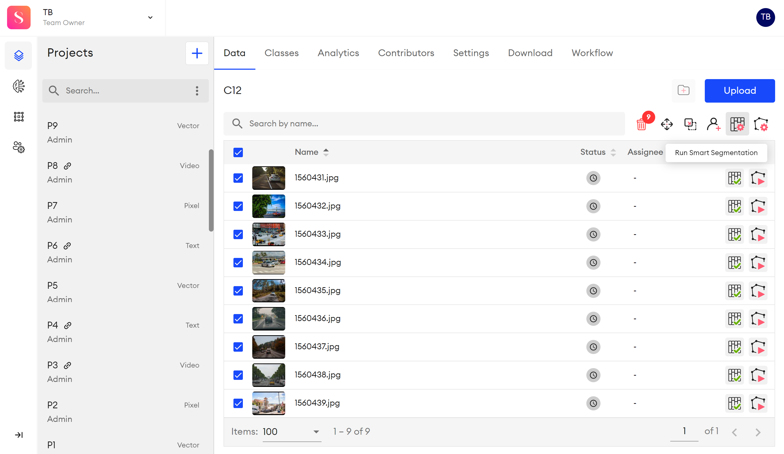Click segmentation grid icon for 1560439.jpg
784x454 pixels.
(735, 403)
